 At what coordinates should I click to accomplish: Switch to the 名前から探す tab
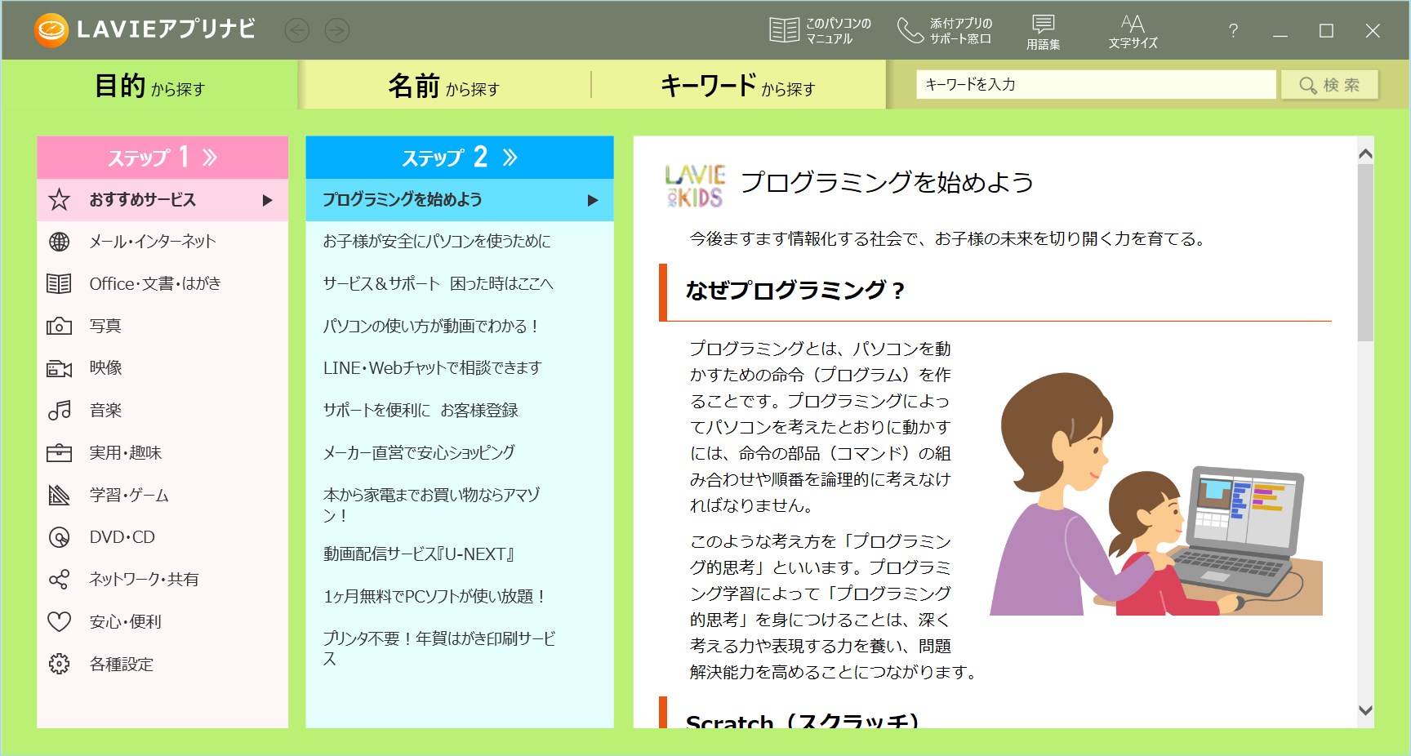pos(444,84)
